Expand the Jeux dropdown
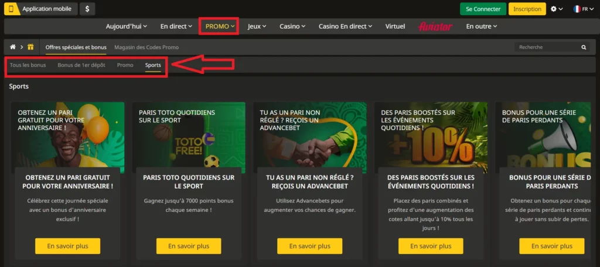600x267 pixels. pyautogui.click(x=257, y=26)
